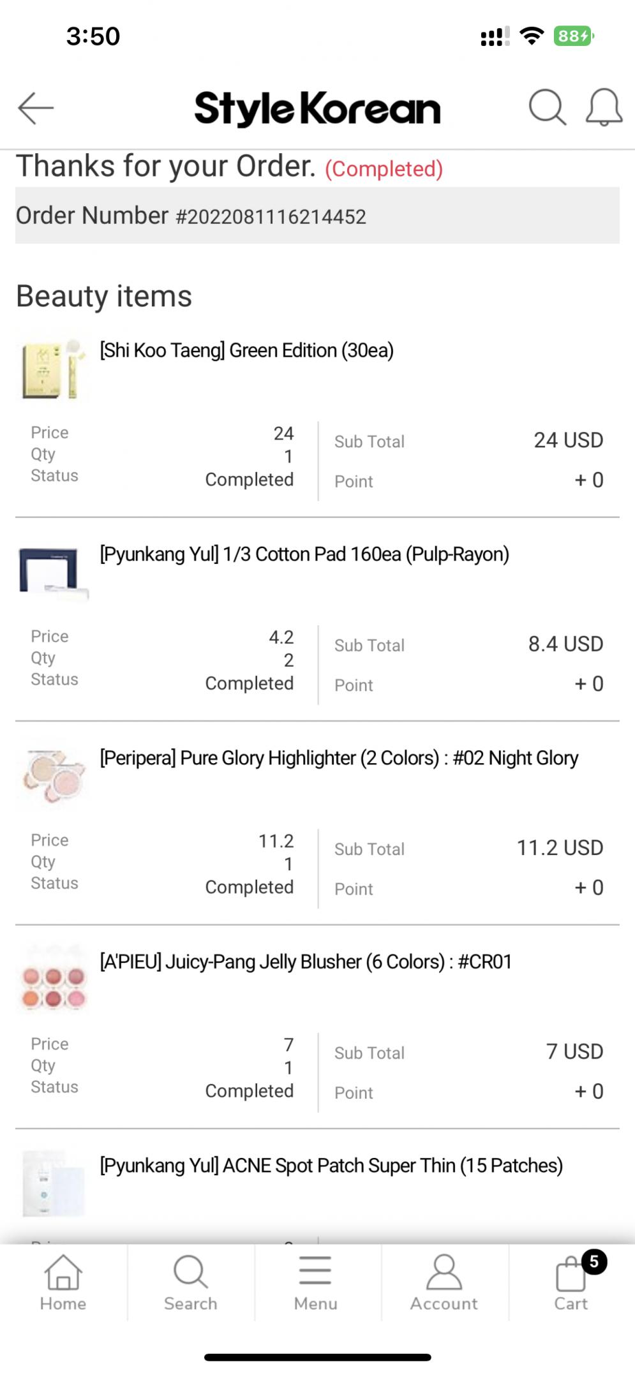Open Peripera Pure Glory Highlighter title
The height and width of the screenshot is (1373, 635).
339,758
